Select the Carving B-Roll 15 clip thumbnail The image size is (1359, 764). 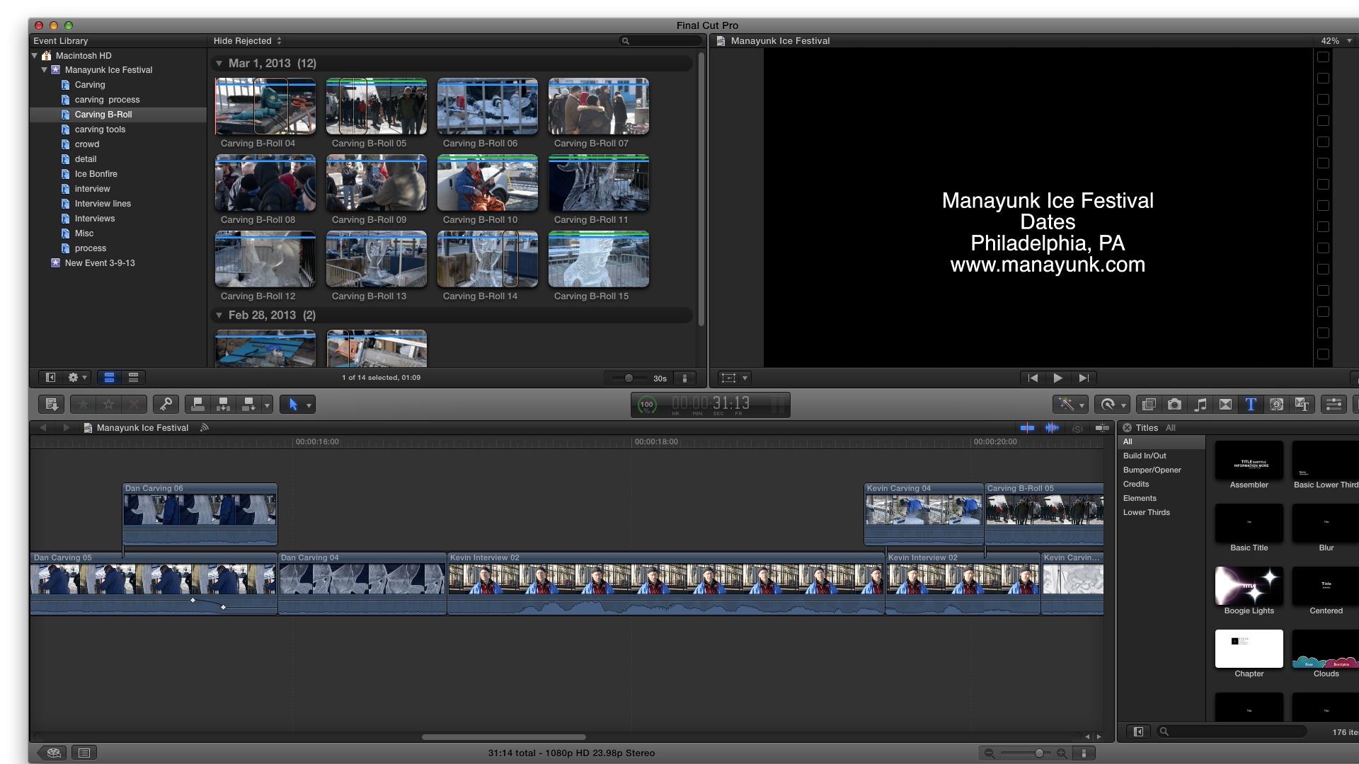[598, 260]
